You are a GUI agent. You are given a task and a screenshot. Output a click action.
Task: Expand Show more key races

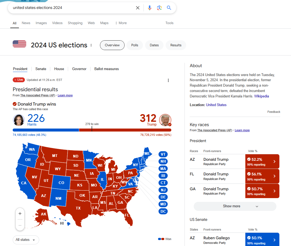[x=235, y=206]
